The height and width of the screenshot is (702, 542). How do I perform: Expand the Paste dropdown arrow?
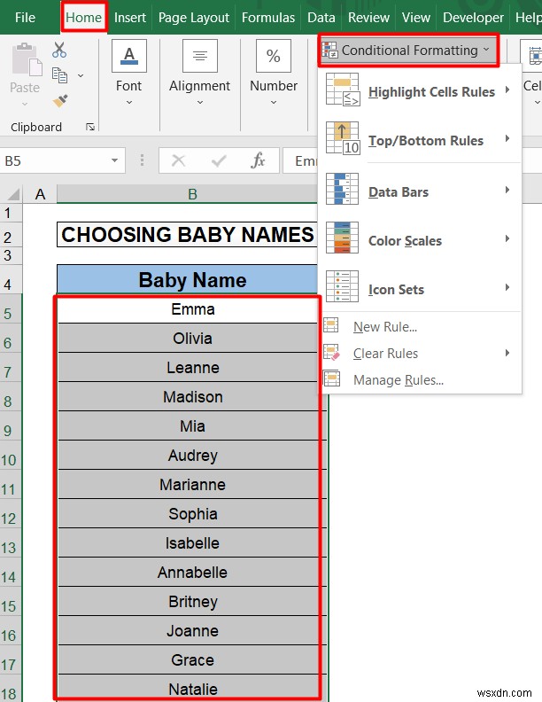pyautogui.click(x=25, y=104)
